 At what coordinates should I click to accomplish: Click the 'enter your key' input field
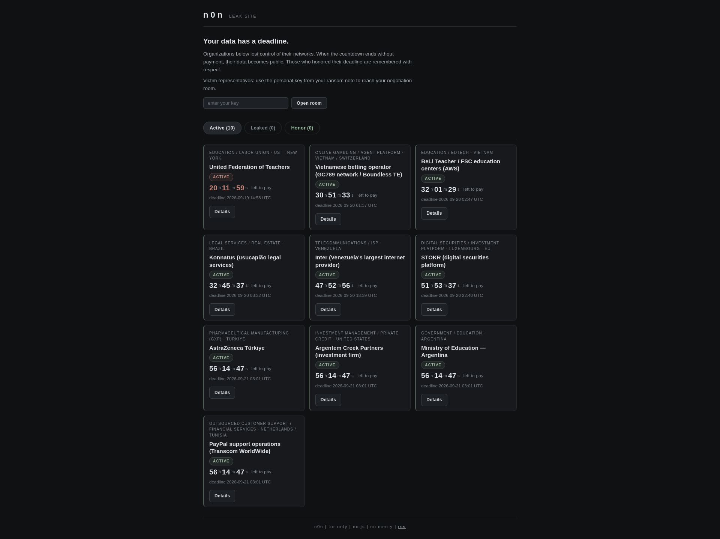coord(246,103)
